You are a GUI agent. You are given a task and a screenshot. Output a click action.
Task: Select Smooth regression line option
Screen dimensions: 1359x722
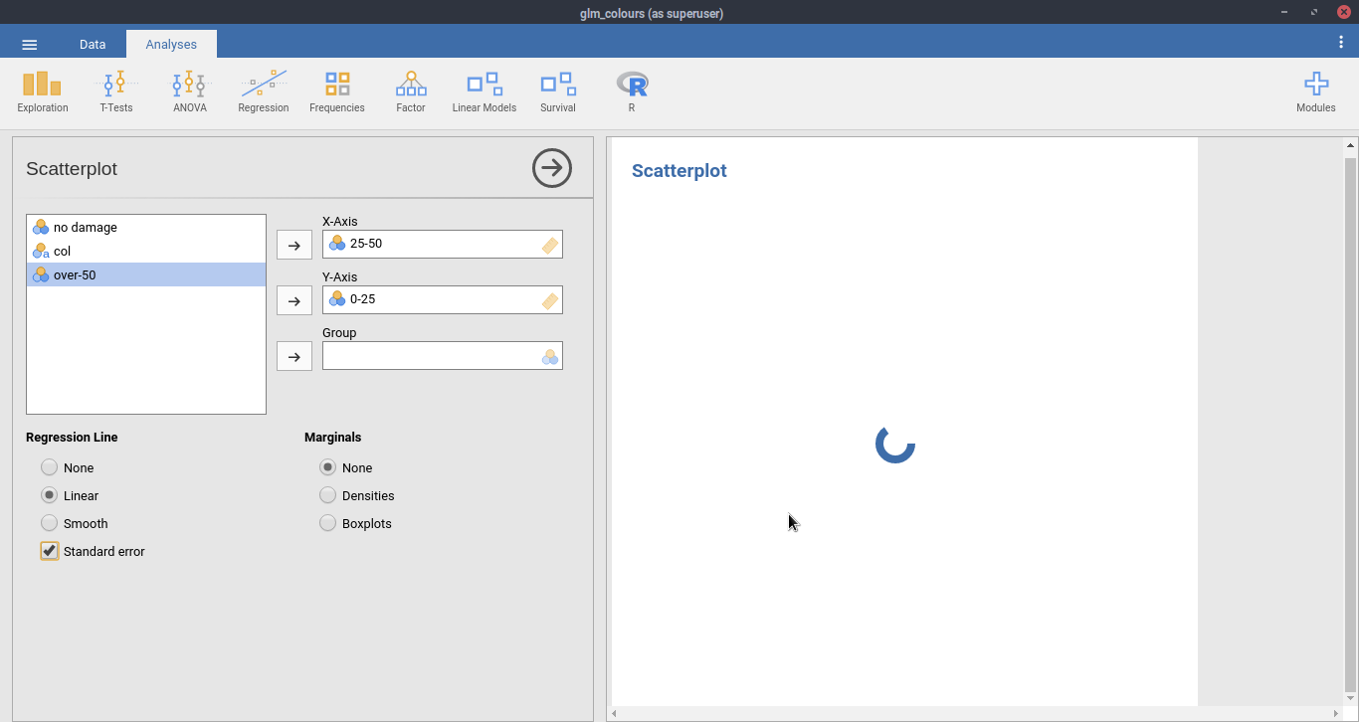[x=75, y=523]
